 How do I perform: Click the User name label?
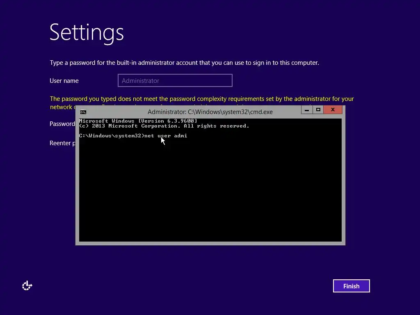click(x=64, y=81)
